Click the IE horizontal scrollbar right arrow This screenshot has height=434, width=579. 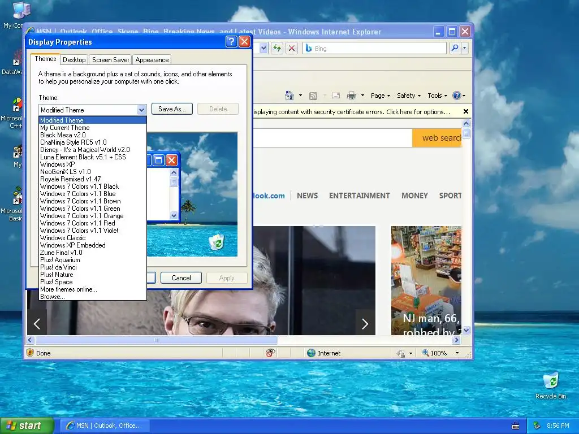pyautogui.click(x=457, y=340)
